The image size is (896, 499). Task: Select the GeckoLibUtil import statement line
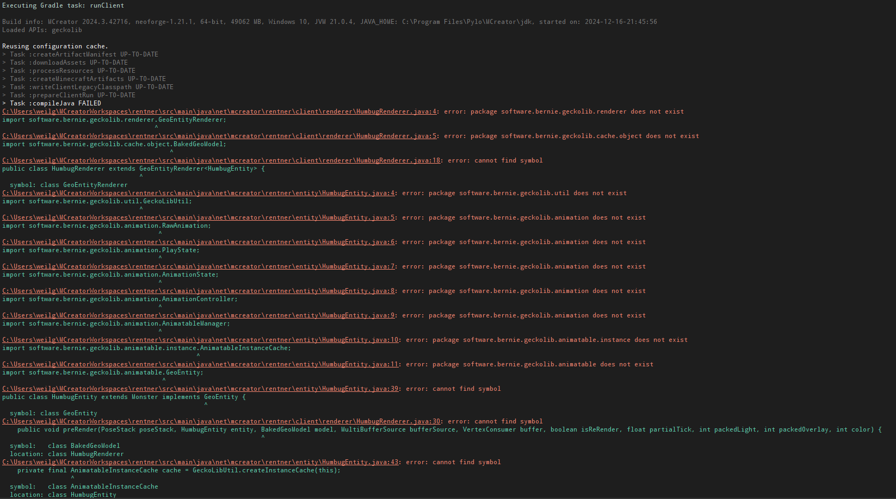pyautogui.click(x=97, y=201)
